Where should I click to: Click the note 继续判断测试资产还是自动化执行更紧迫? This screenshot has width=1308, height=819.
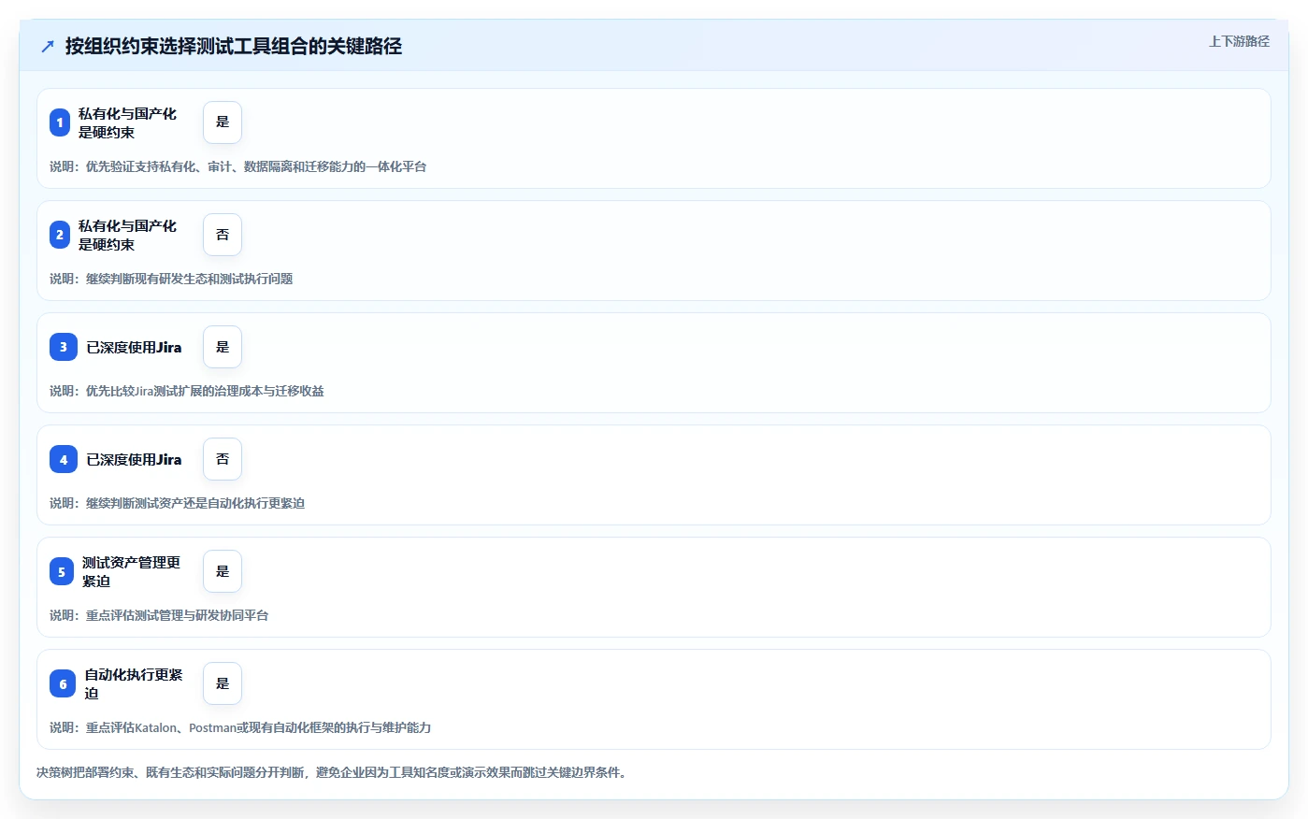tap(178, 503)
